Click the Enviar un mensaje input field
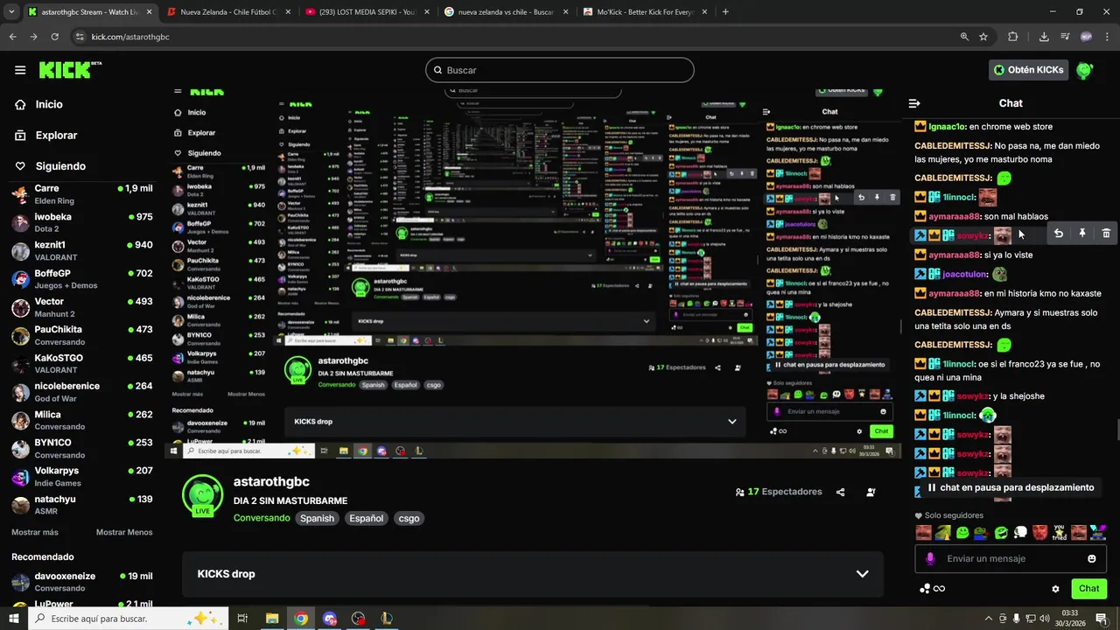The width and height of the screenshot is (1120, 630). (x=1011, y=558)
